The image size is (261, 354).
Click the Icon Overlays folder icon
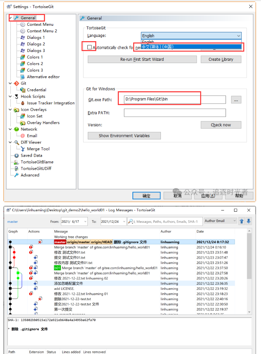coord(17,110)
